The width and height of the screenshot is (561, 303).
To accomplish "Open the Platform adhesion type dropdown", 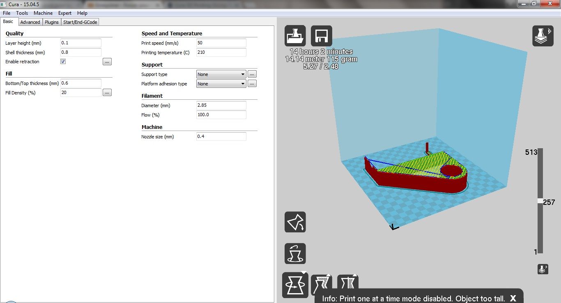I will (x=221, y=84).
